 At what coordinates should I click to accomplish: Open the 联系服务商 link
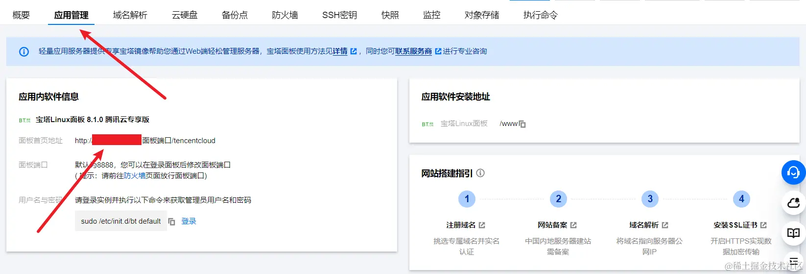click(x=413, y=51)
